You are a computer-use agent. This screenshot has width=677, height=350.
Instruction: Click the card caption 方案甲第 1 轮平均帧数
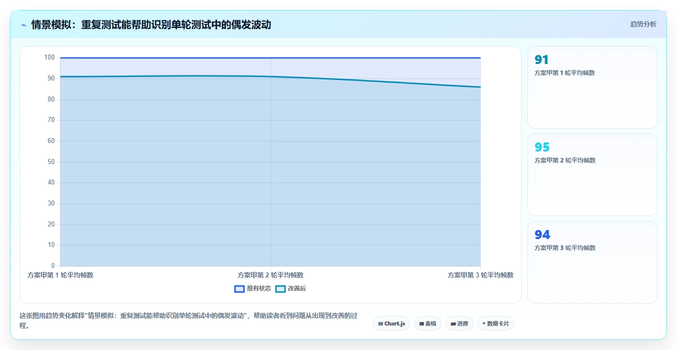coord(565,73)
